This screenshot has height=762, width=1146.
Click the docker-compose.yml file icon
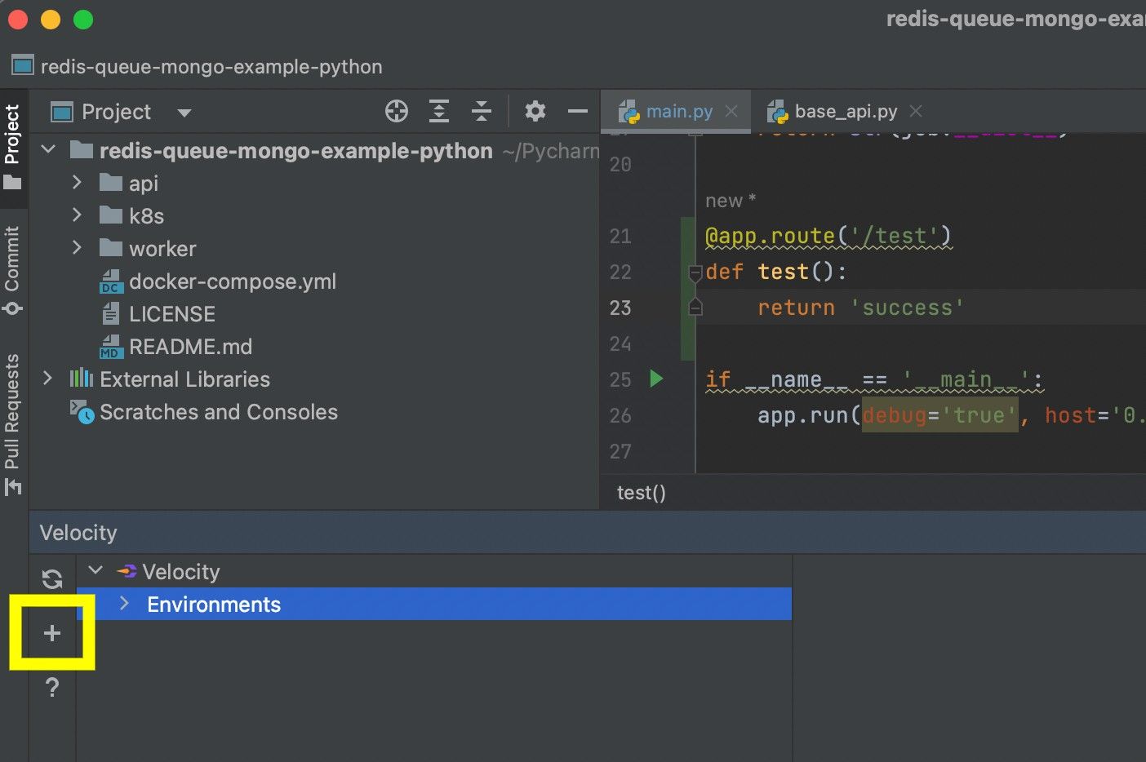[x=111, y=281]
